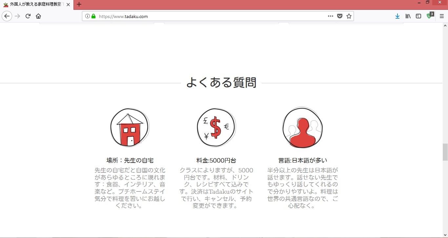448x238 pixels.
Task: Open the hamburger application menu
Action: (441, 16)
